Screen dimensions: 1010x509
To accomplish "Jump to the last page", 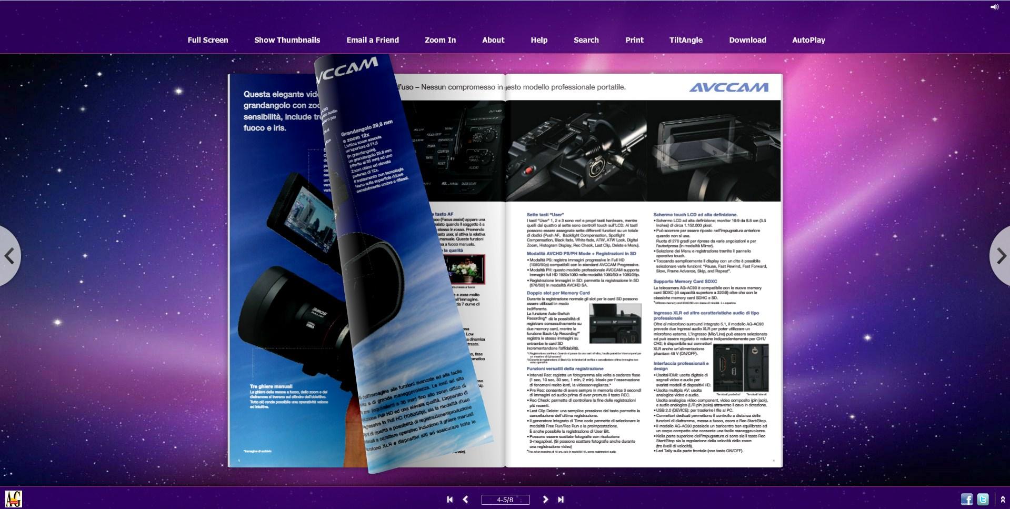I will 561,500.
